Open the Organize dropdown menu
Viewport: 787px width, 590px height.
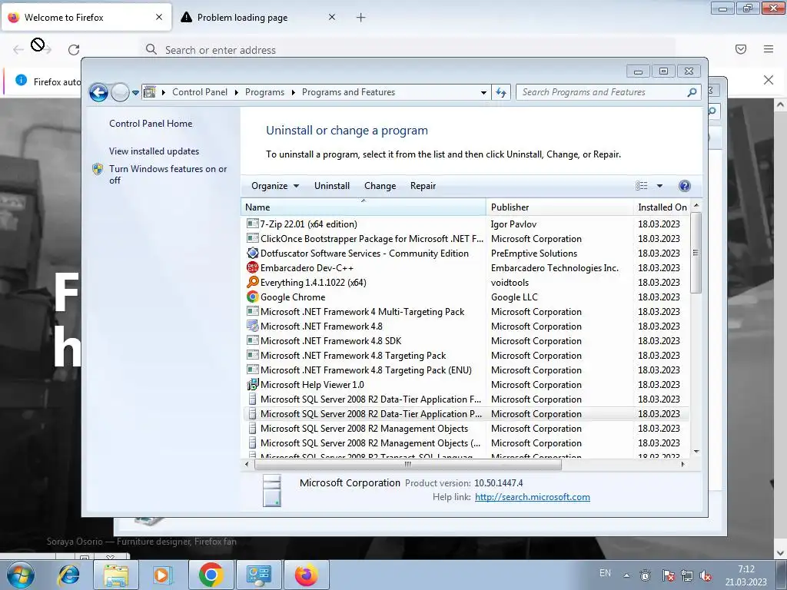click(x=275, y=186)
